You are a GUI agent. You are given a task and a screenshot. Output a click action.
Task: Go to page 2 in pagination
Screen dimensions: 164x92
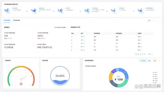[x=138, y=54]
